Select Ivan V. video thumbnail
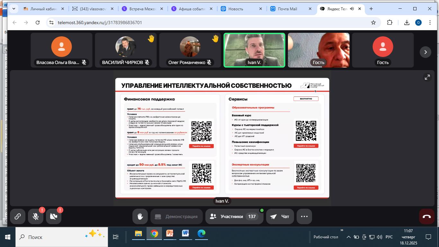 pos(254,50)
